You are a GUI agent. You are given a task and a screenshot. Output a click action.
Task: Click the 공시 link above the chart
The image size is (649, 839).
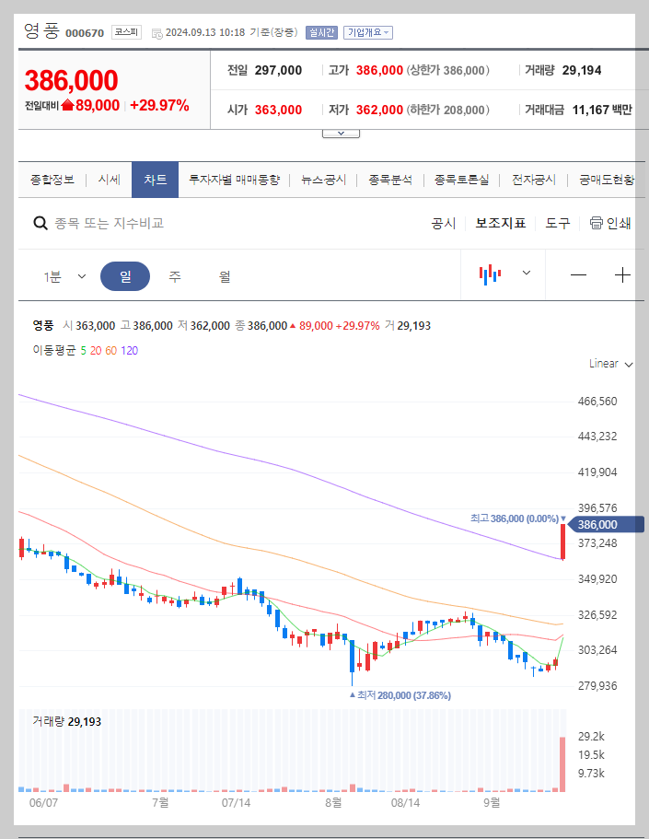[443, 223]
